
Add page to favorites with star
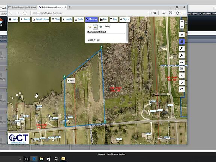point(155,13)
